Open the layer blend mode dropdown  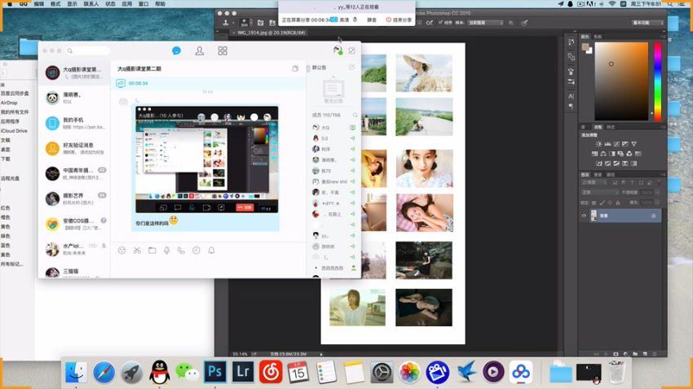599,193
